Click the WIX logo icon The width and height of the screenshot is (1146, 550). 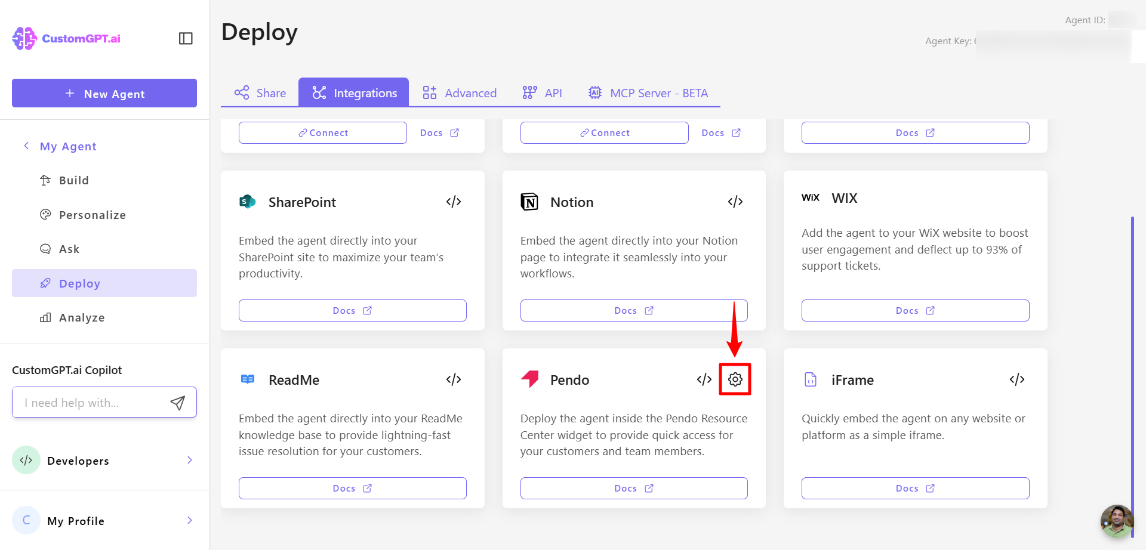click(x=811, y=197)
